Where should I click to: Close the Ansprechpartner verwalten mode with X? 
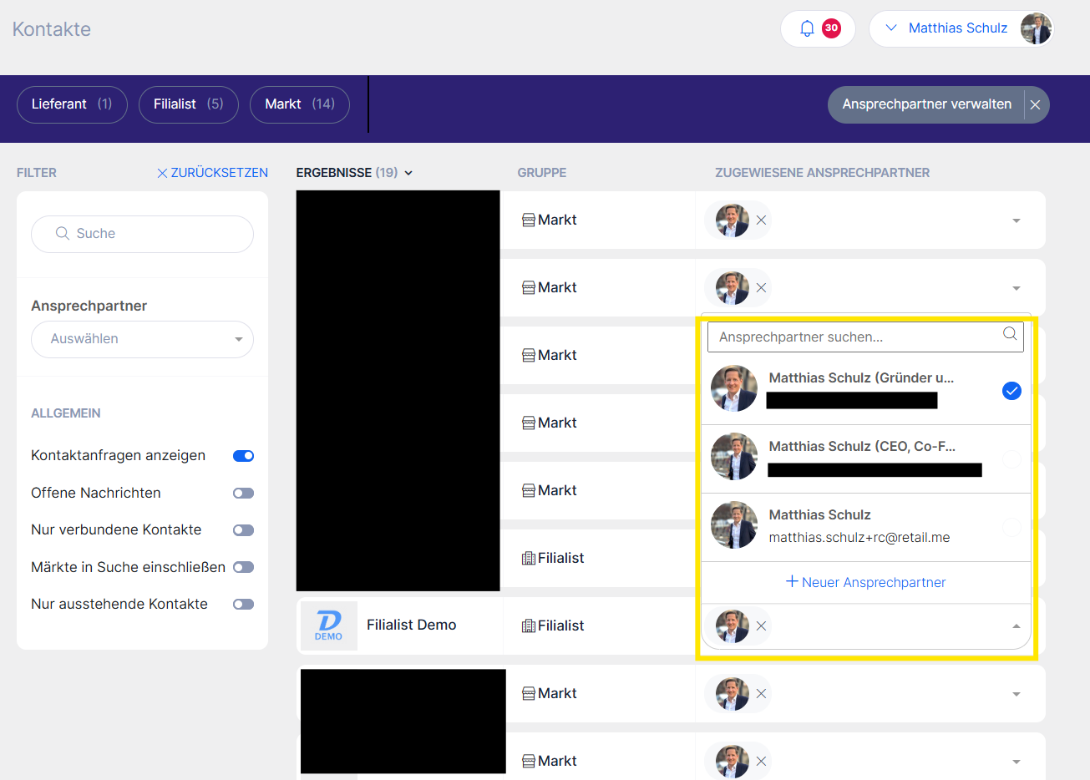click(1035, 105)
